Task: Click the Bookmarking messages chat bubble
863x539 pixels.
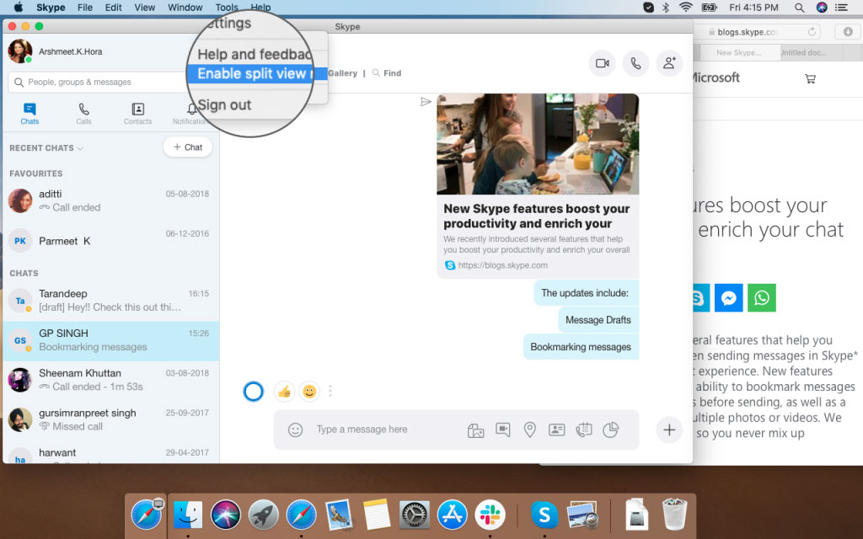Action: pyautogui.click(x=581, y=347)
